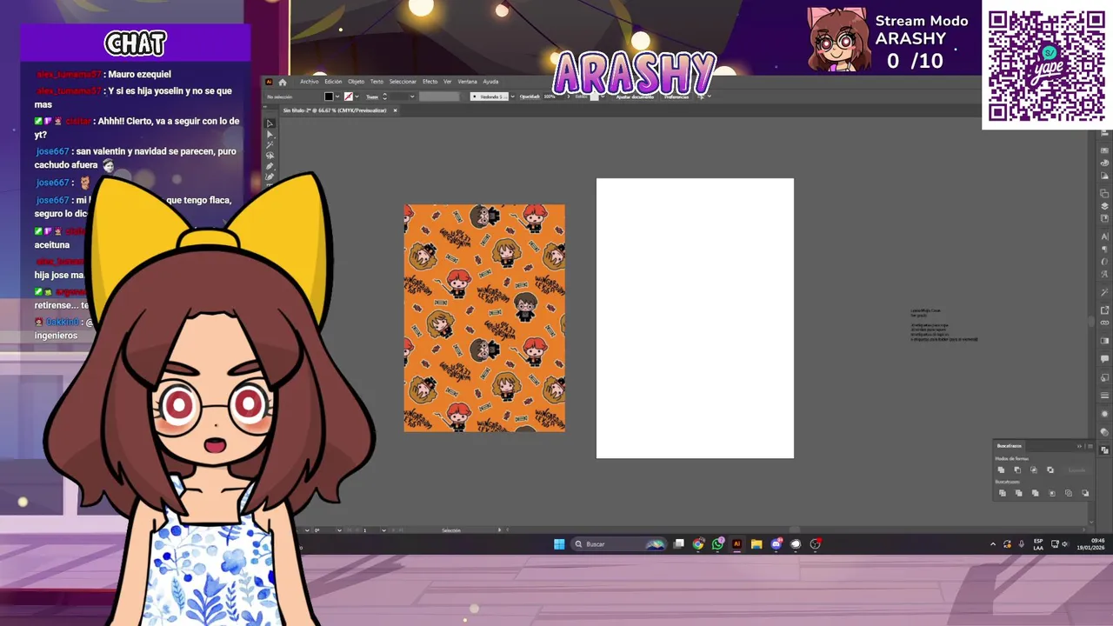Image resolution: width=1113 pixels, height=626 pixels.
Task: Click the orange Harry Potter pattern artwork
Action: point(484,318)
